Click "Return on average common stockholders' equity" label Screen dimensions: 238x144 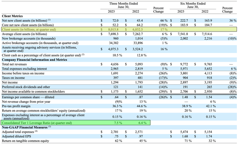pyautogui.click(x=44, y=111)
